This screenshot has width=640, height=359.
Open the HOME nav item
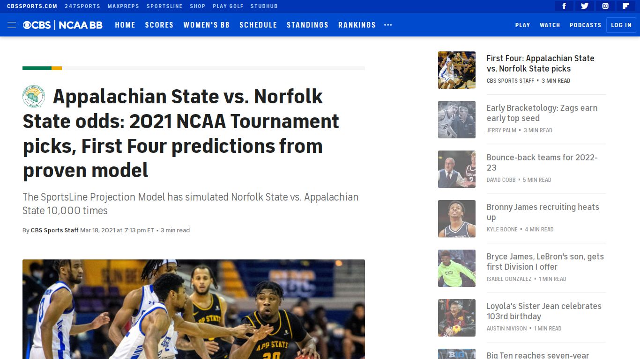125,25
